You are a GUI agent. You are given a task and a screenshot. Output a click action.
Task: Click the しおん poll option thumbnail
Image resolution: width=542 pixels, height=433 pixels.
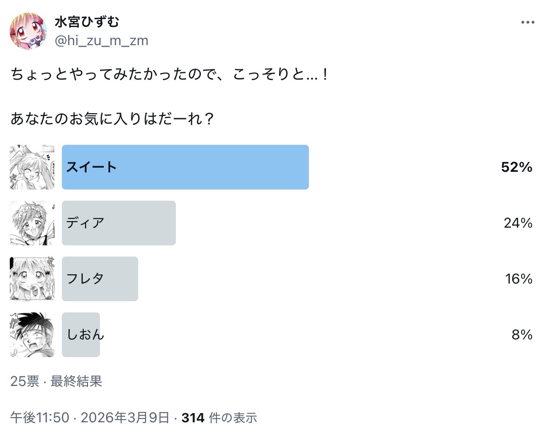pos(32,335)
